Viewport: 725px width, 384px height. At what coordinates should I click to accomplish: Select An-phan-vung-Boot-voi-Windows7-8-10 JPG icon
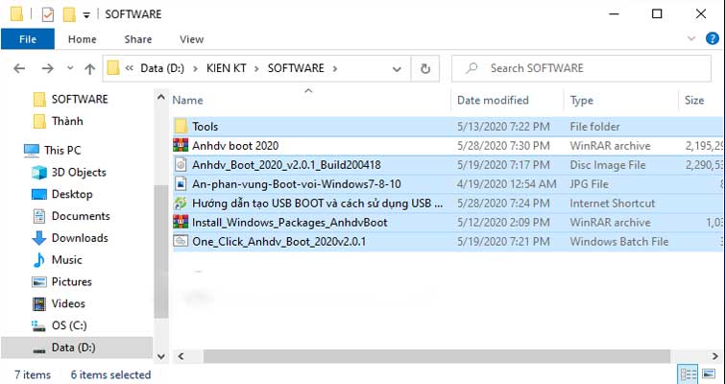click(x=181, y=184)
